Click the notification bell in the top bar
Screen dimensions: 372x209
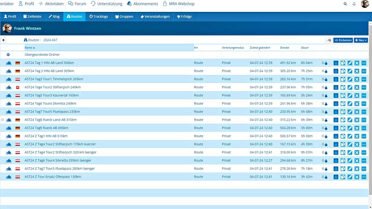[x=354, y=4]
